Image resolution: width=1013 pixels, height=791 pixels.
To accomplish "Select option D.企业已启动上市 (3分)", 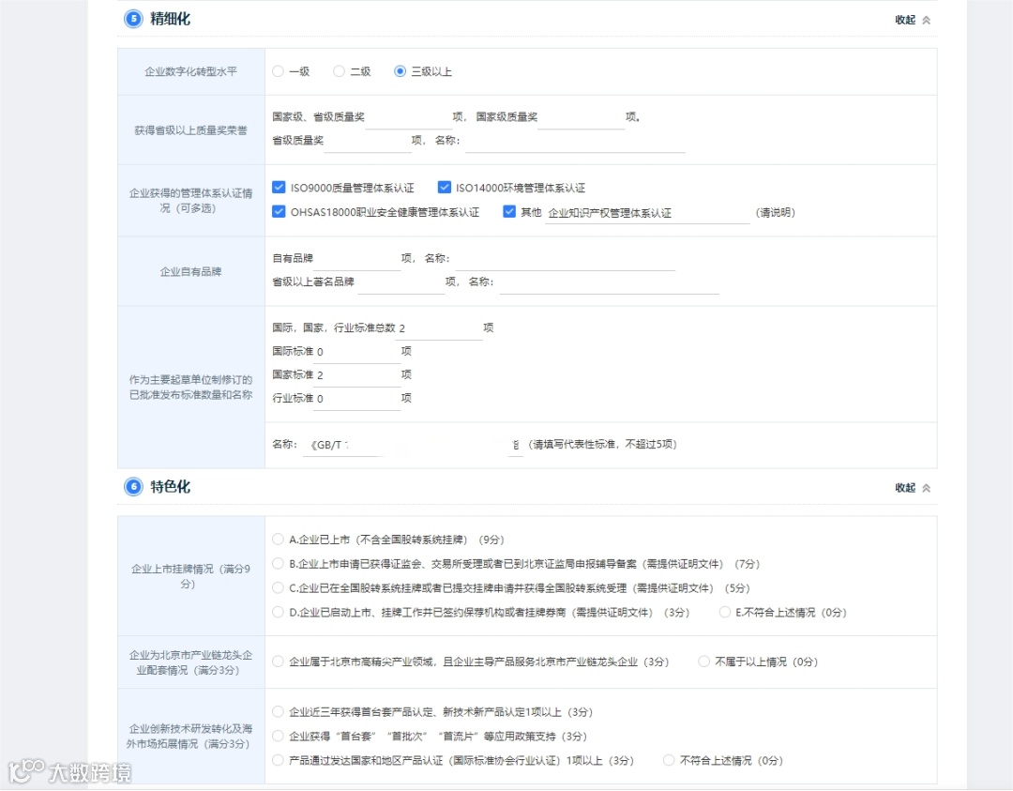I will [278, 612].
